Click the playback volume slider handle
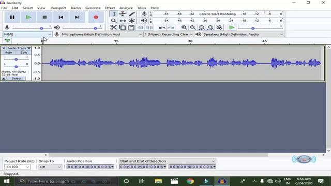 click(x=95, y=28)
